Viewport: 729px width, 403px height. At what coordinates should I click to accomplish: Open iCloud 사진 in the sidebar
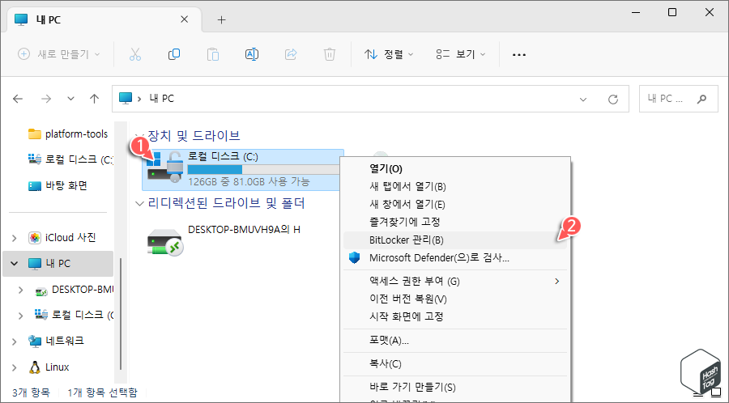coord(62,238)
